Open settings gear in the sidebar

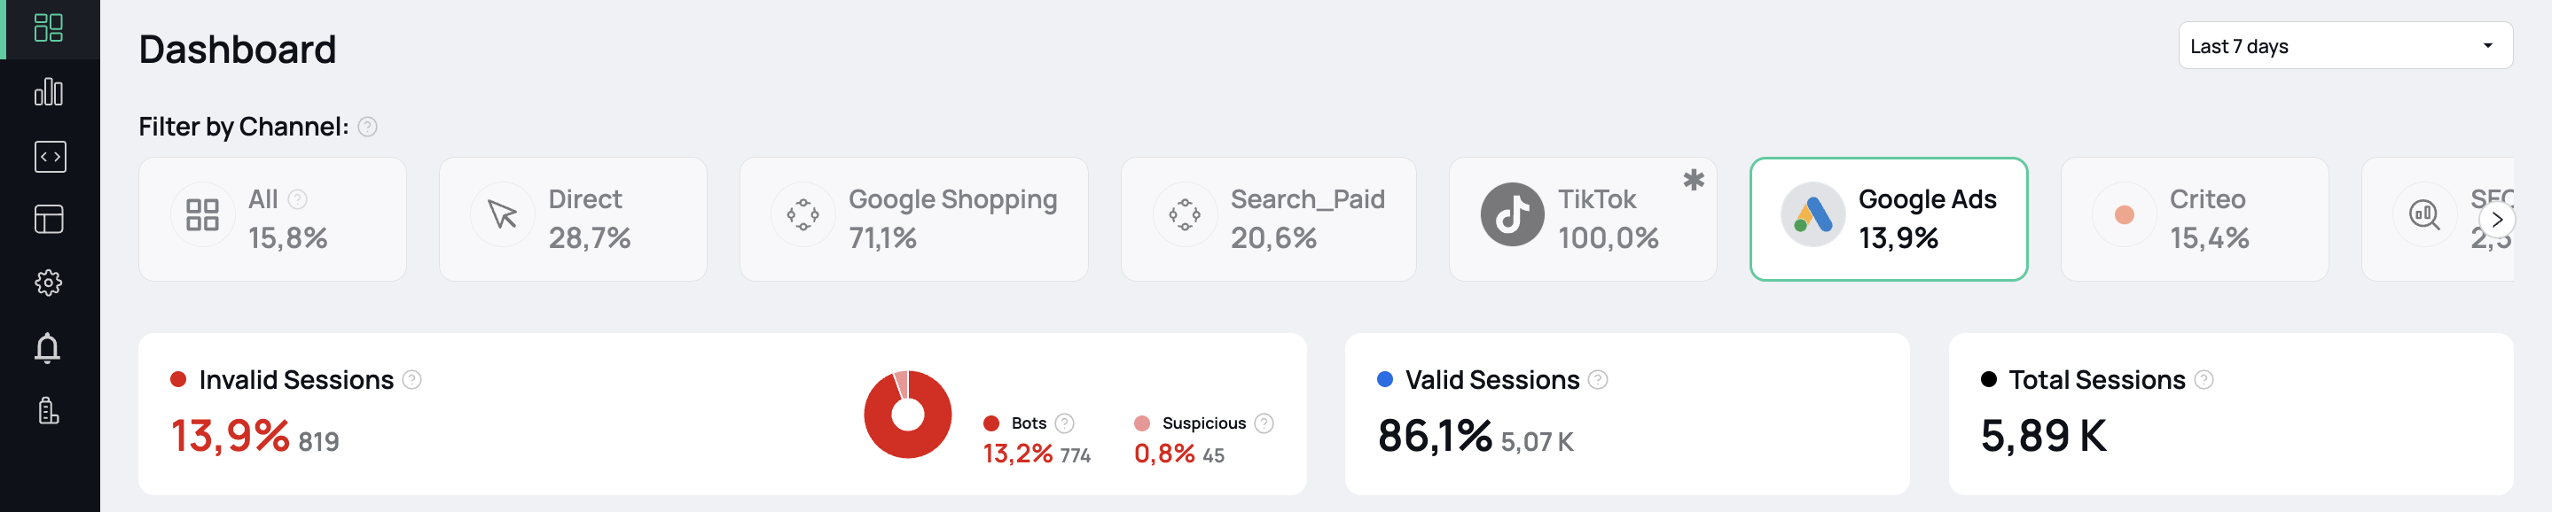click(49, 283)
